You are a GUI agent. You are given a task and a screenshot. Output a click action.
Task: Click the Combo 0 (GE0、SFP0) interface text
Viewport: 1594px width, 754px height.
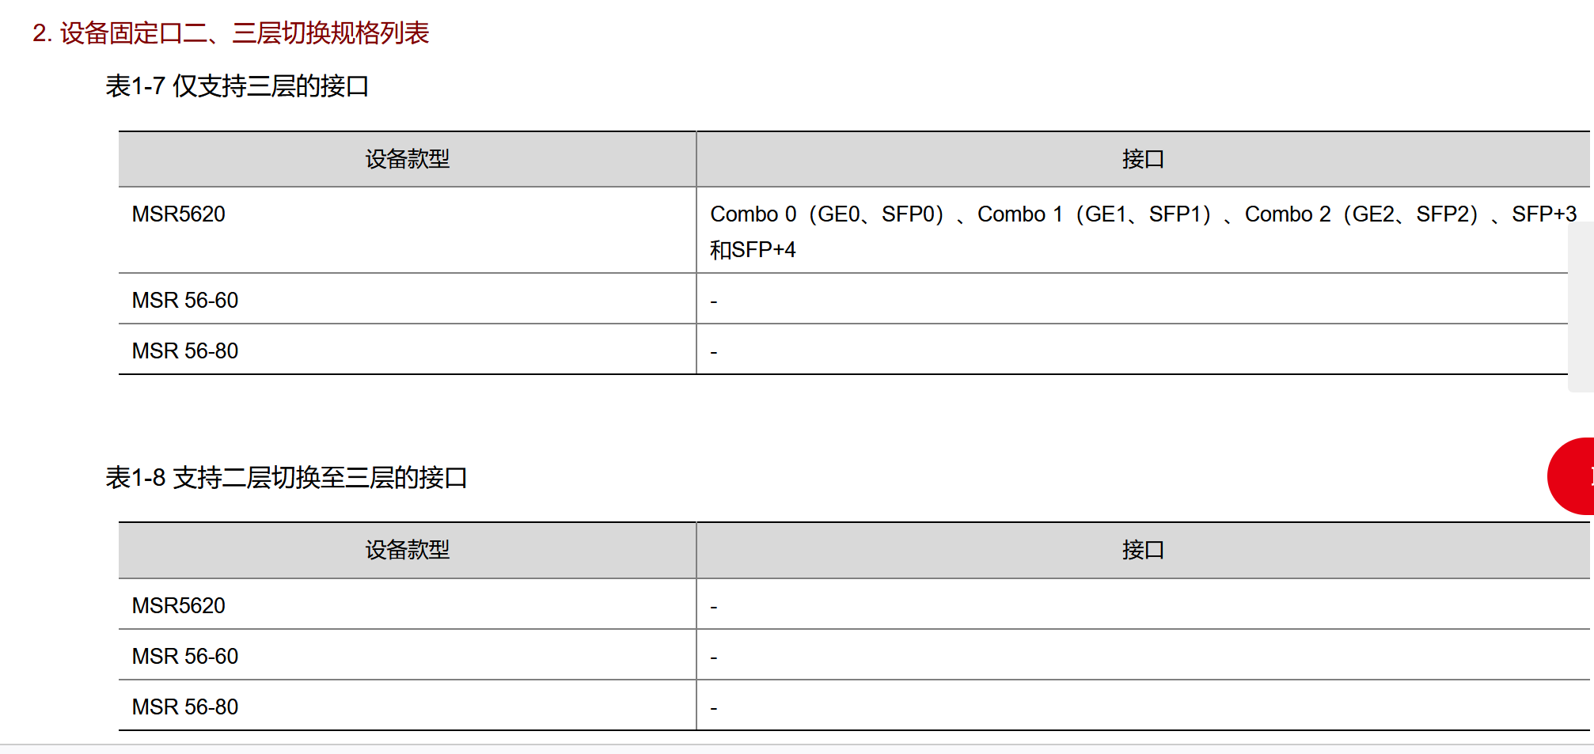point(826,214)
